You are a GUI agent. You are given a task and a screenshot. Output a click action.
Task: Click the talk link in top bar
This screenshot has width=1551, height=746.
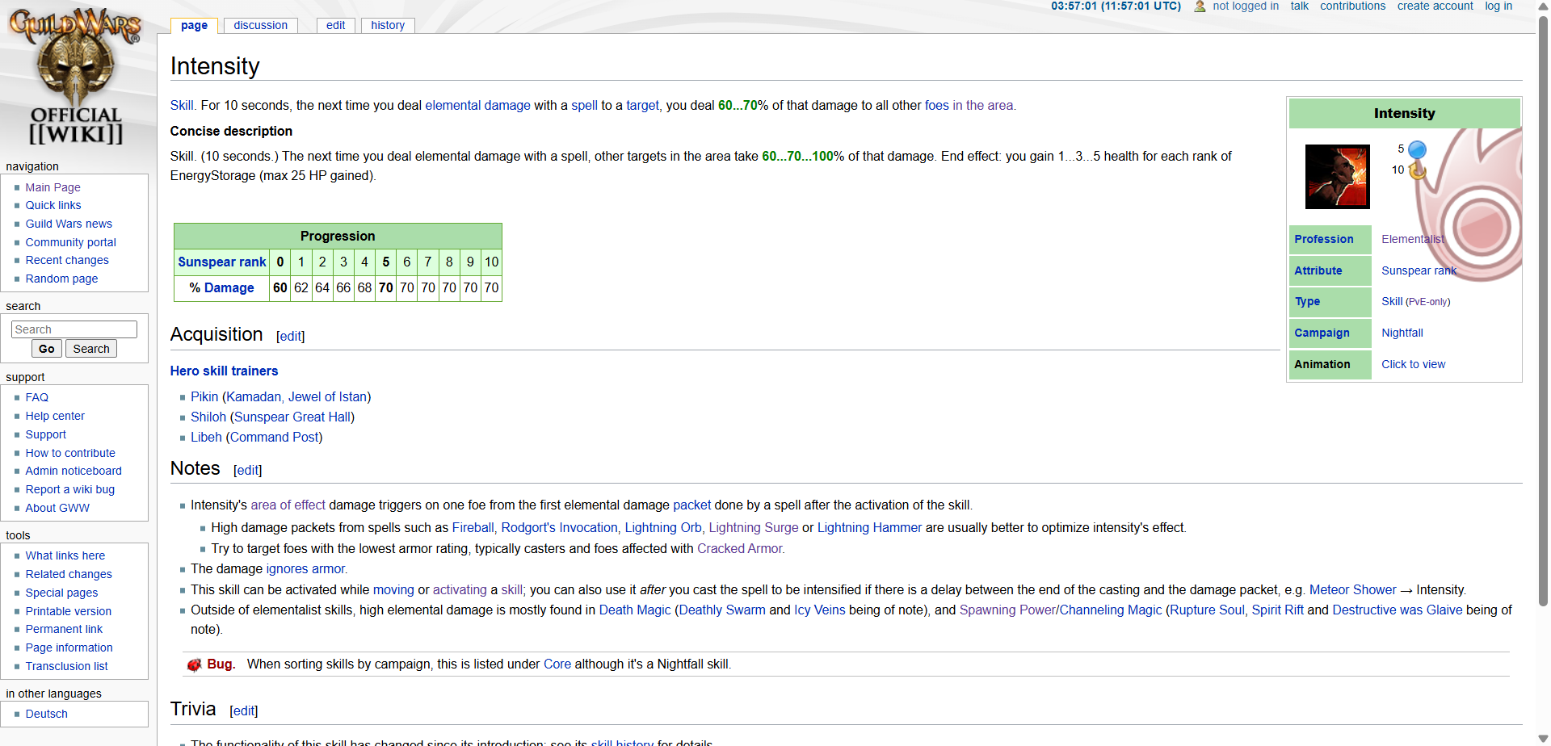click(x=1299, y=6)
